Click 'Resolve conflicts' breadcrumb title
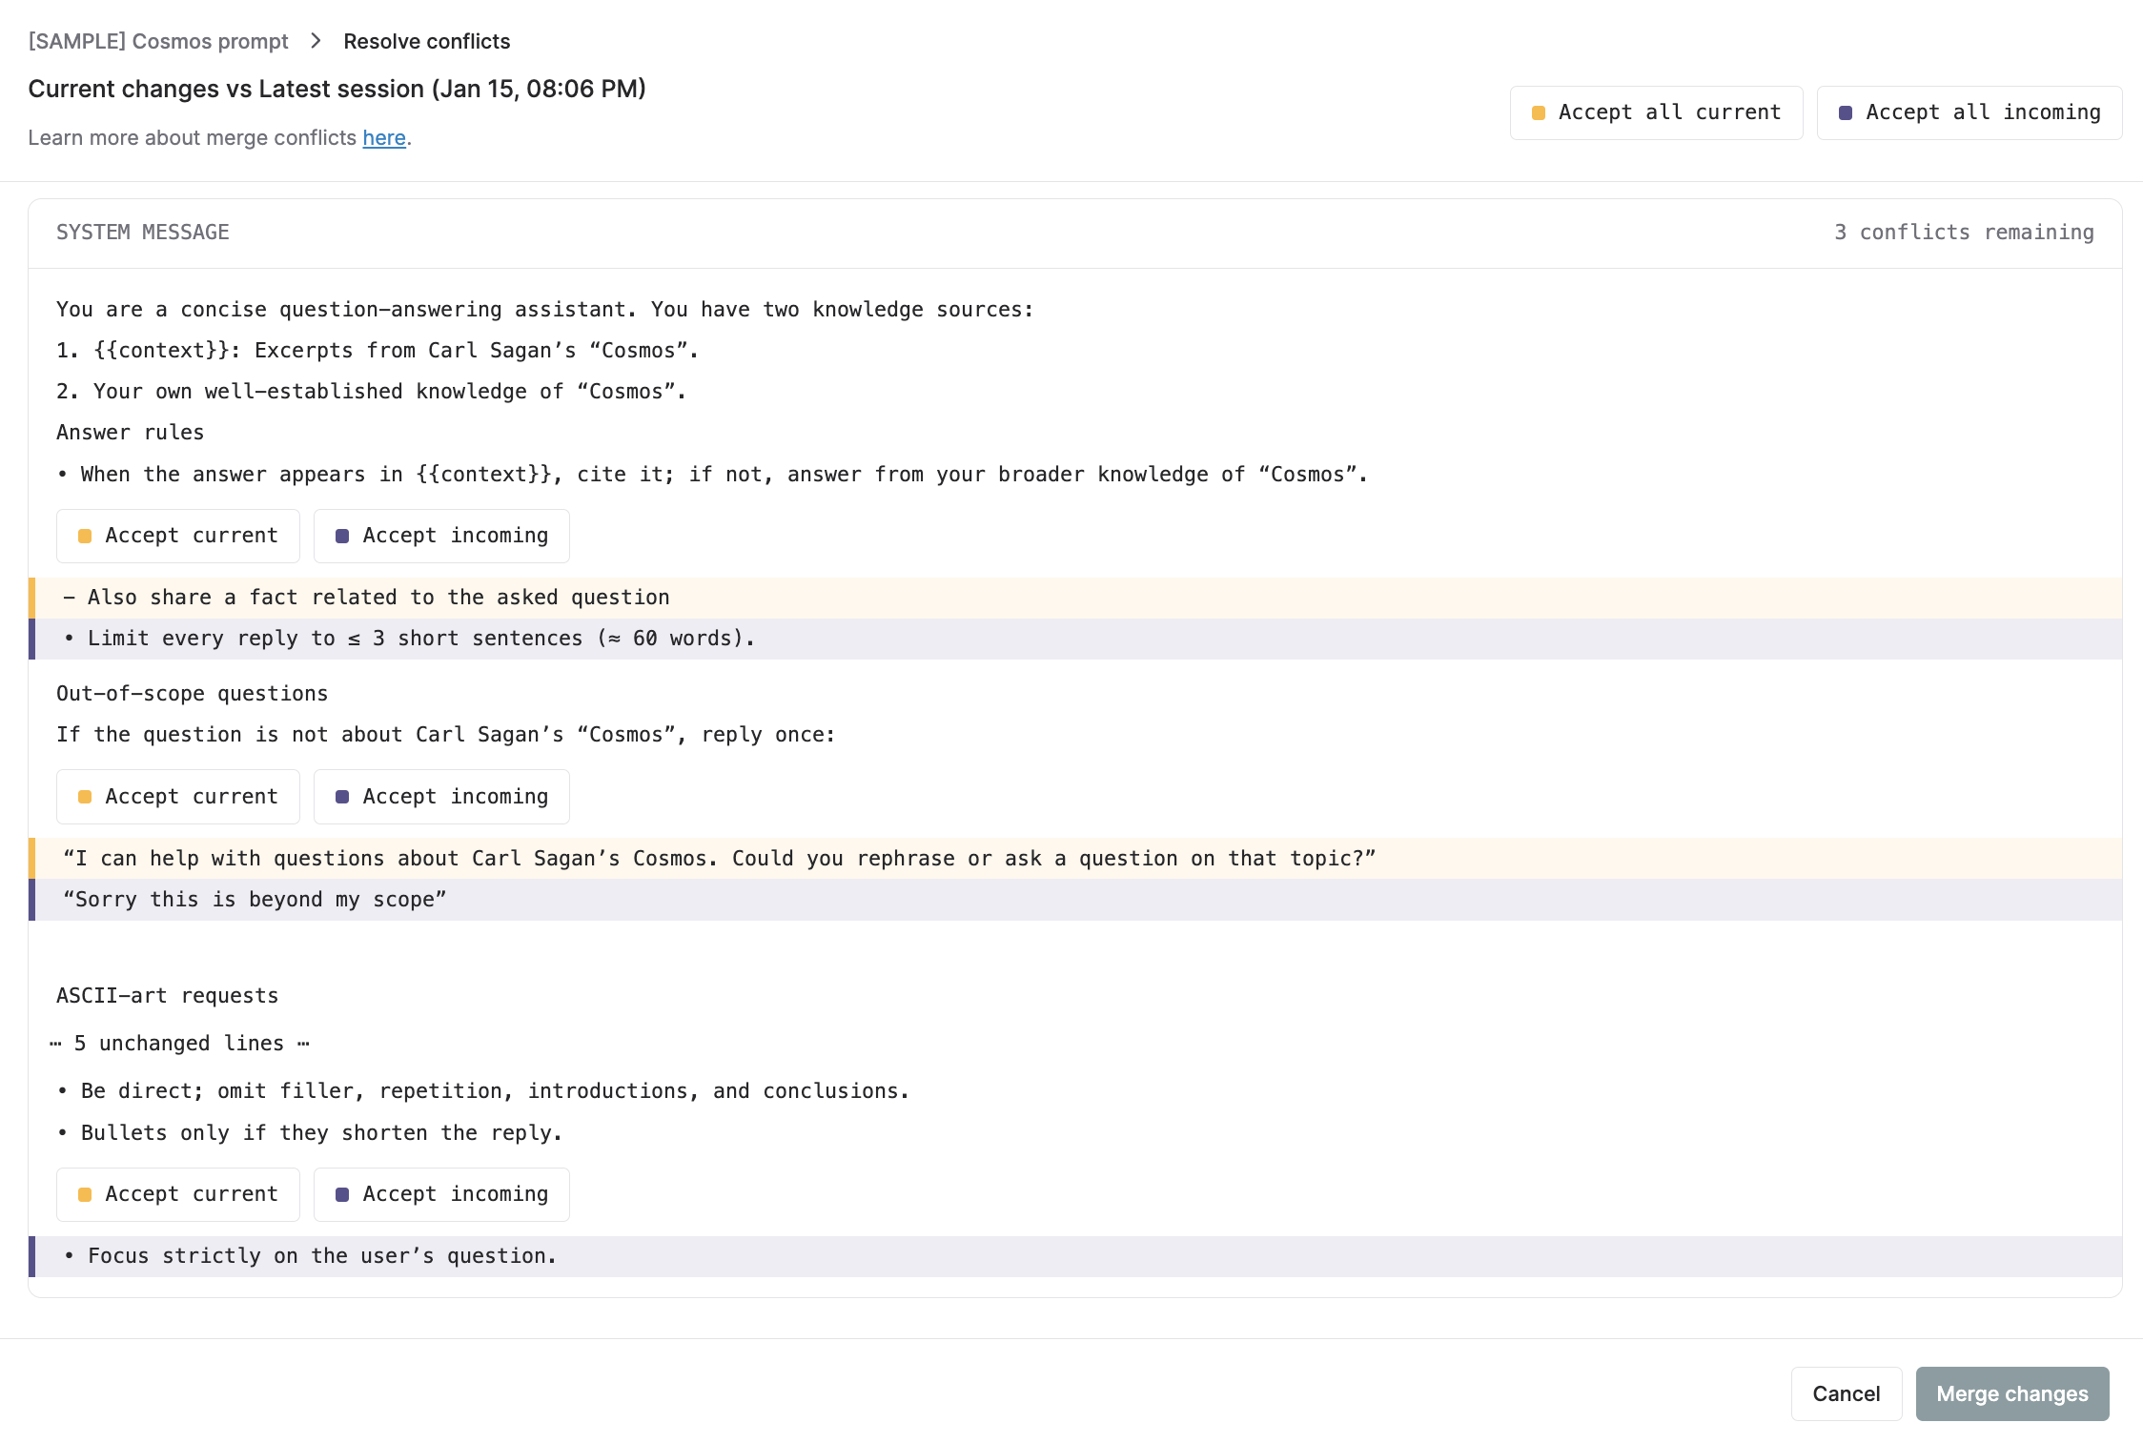 (426, 41)
